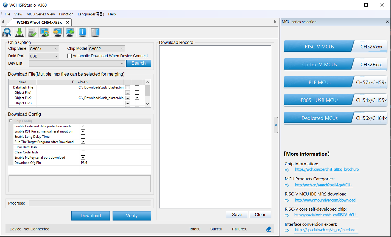Image resolution: width=391 pixels, height=237 pixels.
Task: Click the WCHISPStudio app icon in title bar
Action: [5, 5]
